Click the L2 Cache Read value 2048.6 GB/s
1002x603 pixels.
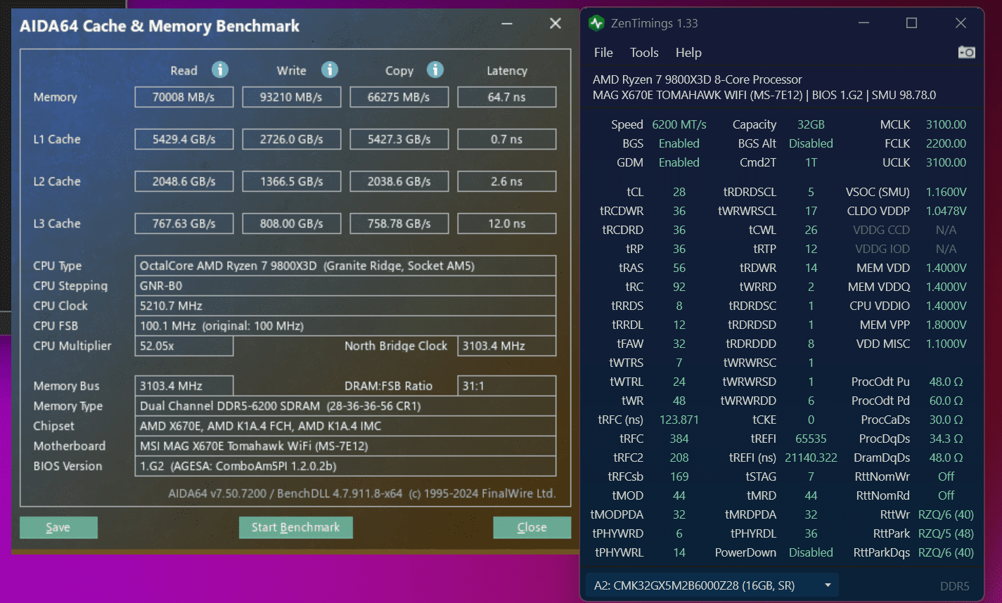coord(184,181)
